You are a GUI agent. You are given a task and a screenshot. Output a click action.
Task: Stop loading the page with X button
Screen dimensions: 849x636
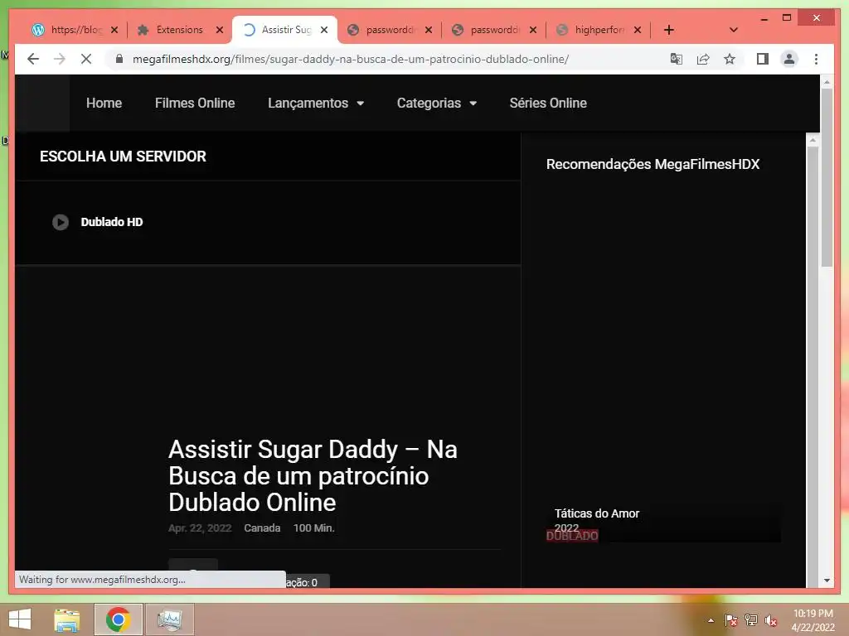point(86,59)
